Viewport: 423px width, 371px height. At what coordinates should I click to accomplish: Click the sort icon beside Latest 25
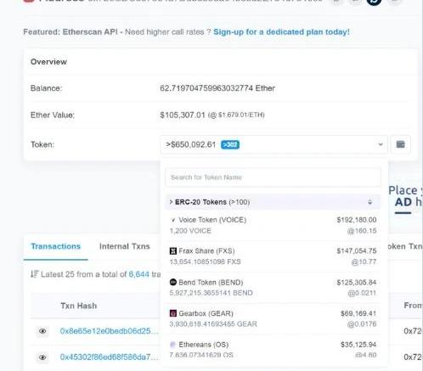[x=35, y=274]
